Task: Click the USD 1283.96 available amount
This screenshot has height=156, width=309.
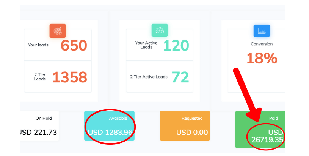Action: click(x=110, y=133)
